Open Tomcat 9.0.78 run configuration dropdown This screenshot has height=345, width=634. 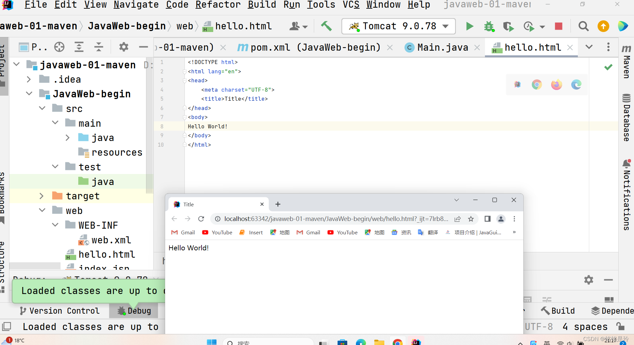398,26
